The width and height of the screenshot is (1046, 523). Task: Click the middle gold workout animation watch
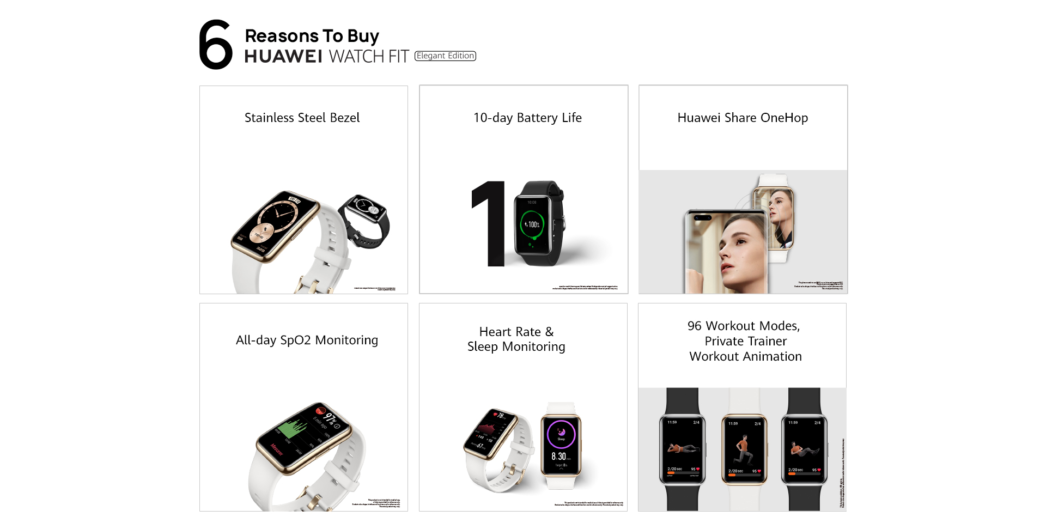pos(744,449)
